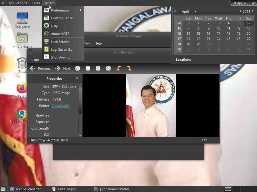Viewport: 257px width, 192px height.
Task: Open the Image menu in the viewer
Action: tap(34, 59)
